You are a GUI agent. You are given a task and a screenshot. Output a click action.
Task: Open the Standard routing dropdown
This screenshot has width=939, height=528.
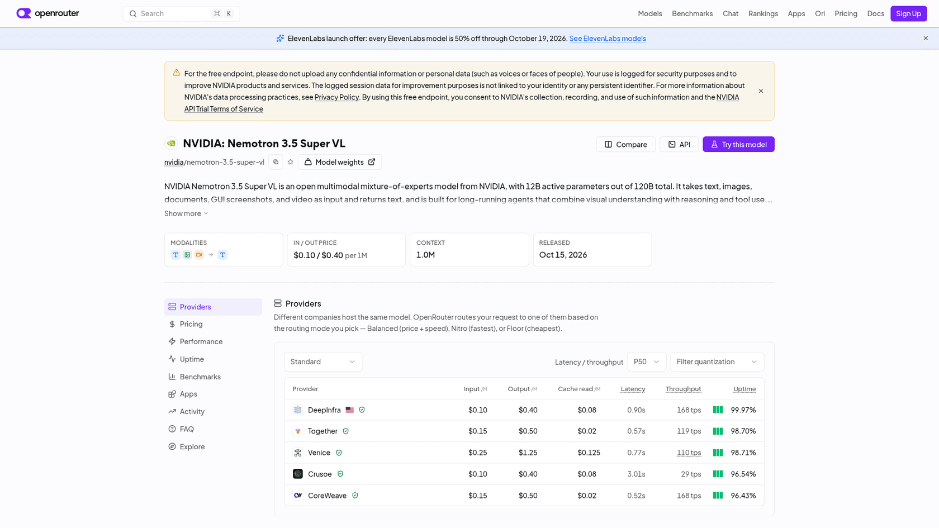coord(323,362)
